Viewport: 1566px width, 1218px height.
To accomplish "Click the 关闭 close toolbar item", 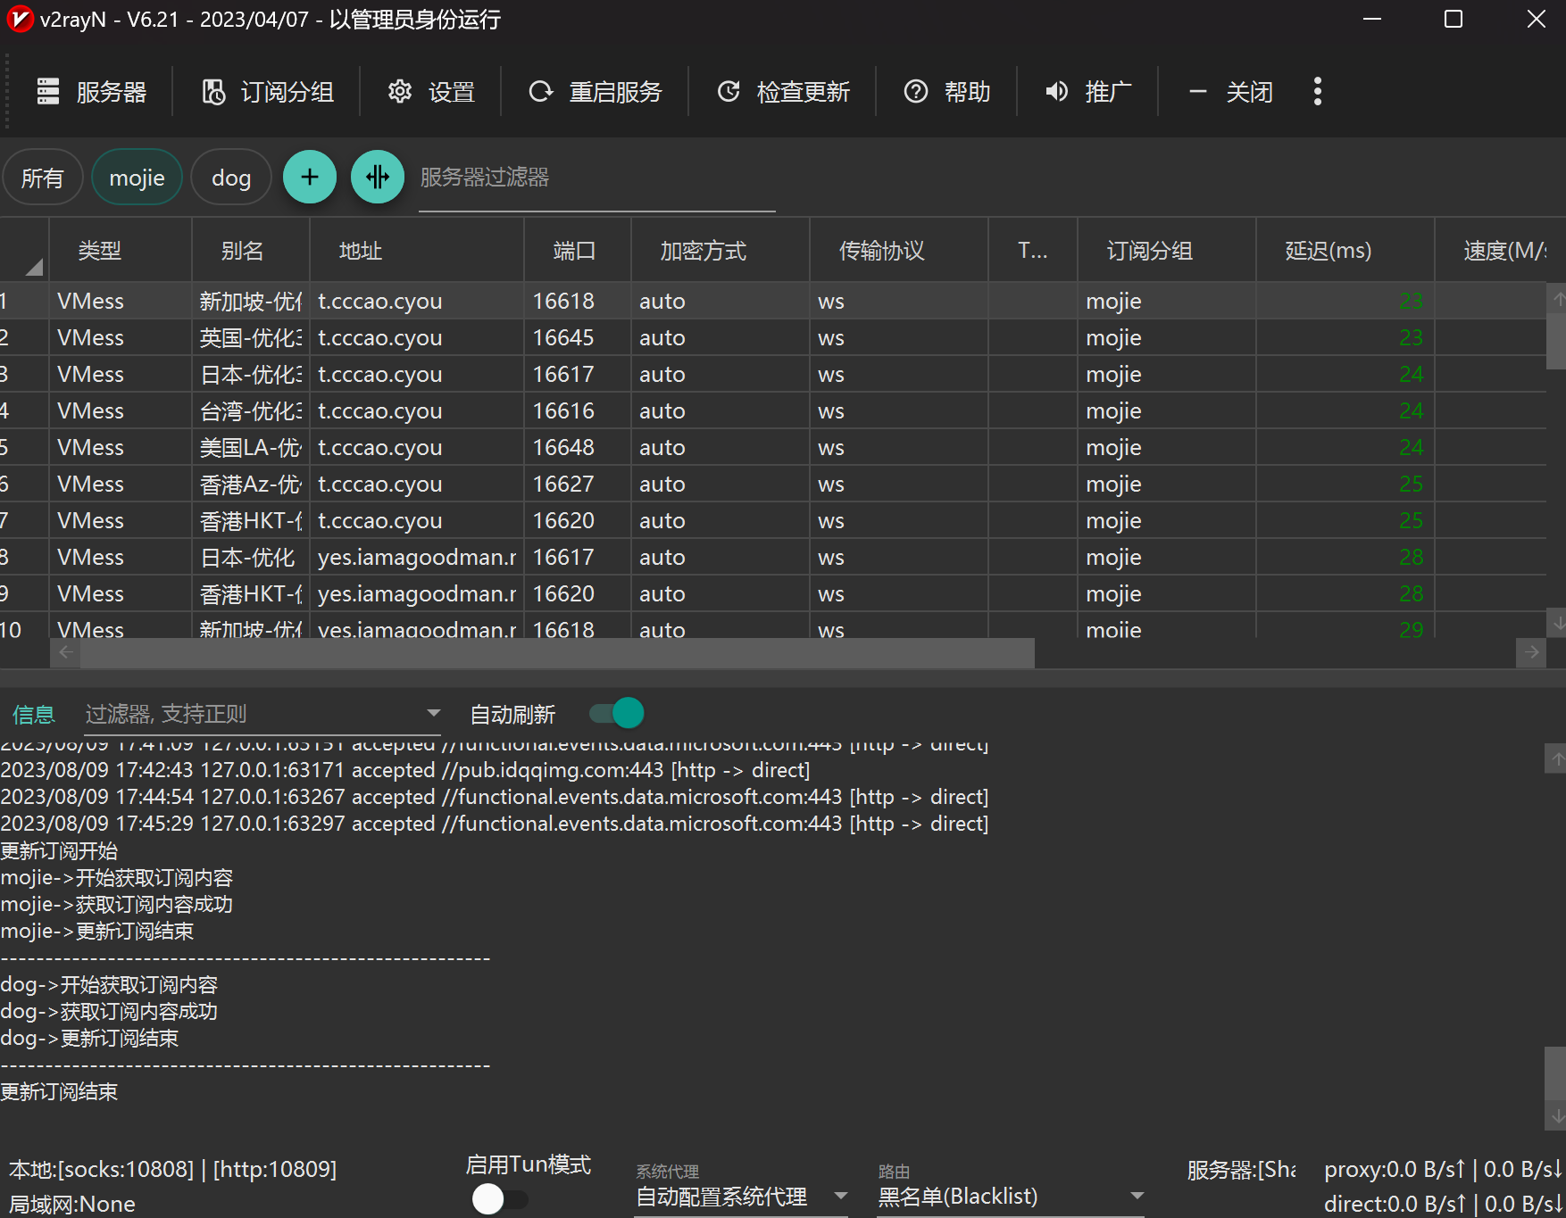I will coord(1230,92).
